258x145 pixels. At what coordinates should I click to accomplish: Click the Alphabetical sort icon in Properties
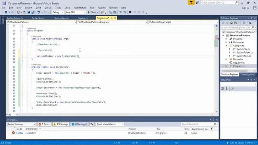227,89
